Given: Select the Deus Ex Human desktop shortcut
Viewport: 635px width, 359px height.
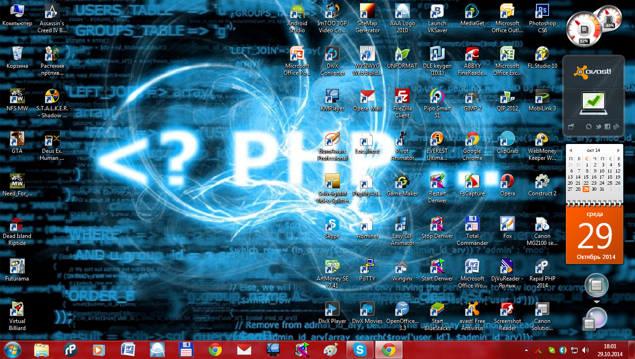Looking at the screenshot, I should click(x=52, y=146).
